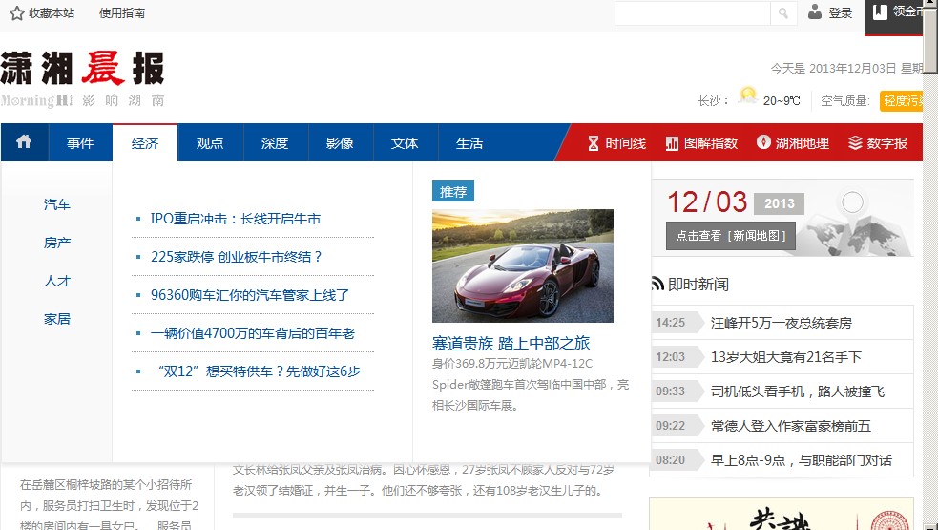Click the red sports car thumbnail
The width and height of the screenshot is (938, 530).
(522, 265)
